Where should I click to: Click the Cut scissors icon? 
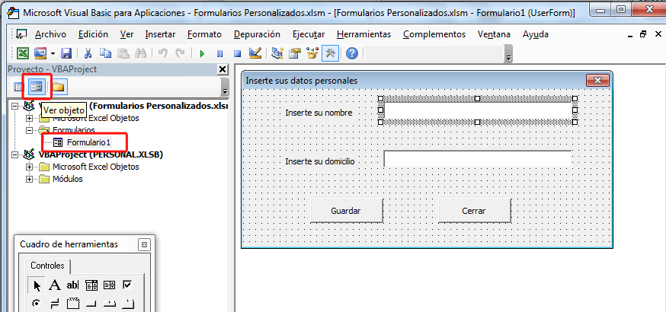coord(88,53)
